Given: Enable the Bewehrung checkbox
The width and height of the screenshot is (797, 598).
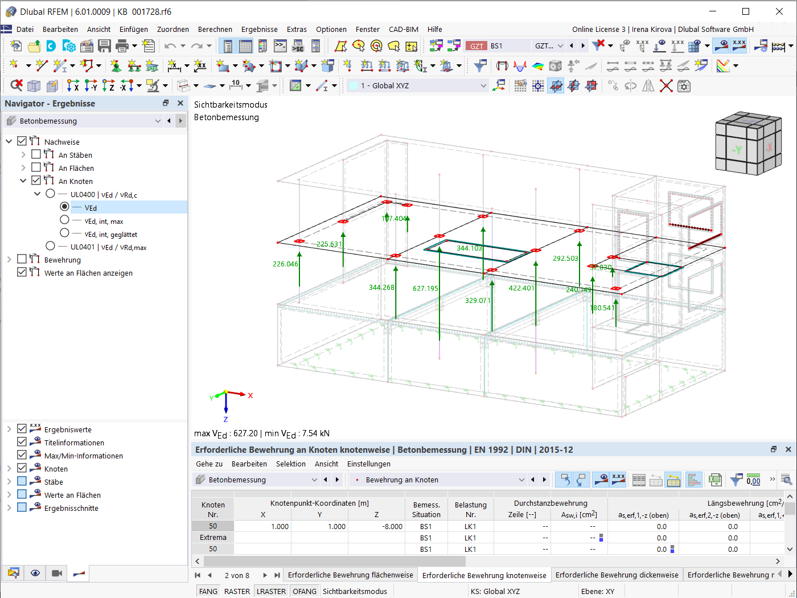Looking at the screenshot, I should tap(22, 259).
